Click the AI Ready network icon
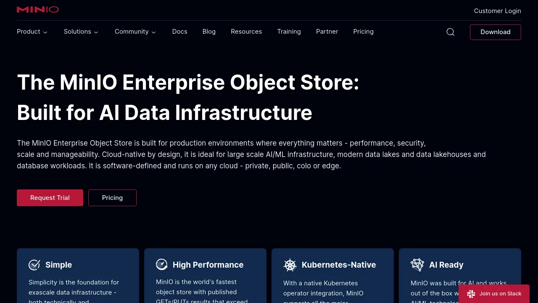 417,265
